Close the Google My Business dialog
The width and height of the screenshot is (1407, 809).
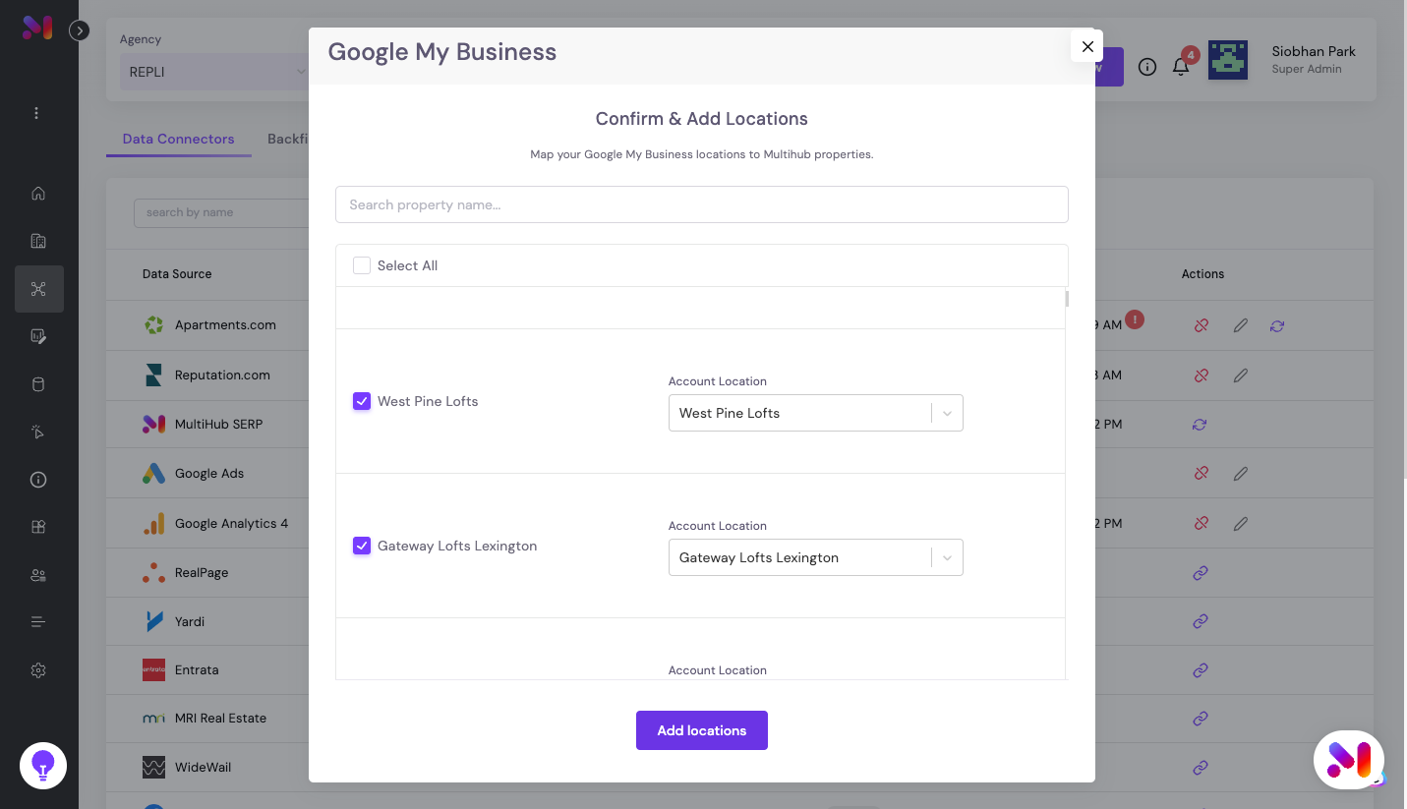coord(1087,46)
